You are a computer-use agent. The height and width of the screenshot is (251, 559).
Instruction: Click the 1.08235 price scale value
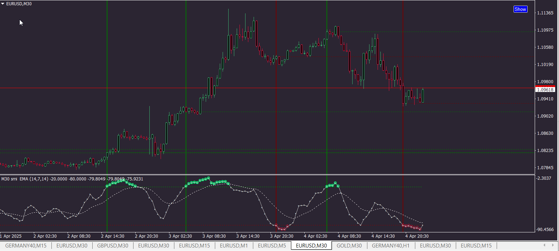click(x=545, y=151)
